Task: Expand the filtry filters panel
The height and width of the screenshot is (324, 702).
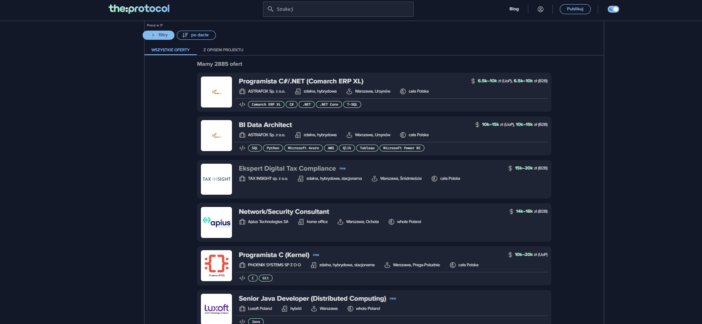Action: [159, 35]
